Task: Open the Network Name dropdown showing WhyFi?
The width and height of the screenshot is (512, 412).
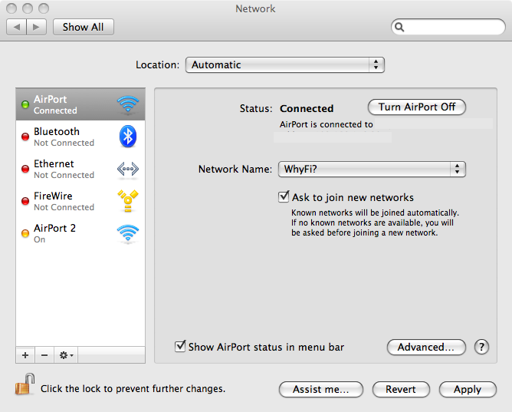Action: 372,169
